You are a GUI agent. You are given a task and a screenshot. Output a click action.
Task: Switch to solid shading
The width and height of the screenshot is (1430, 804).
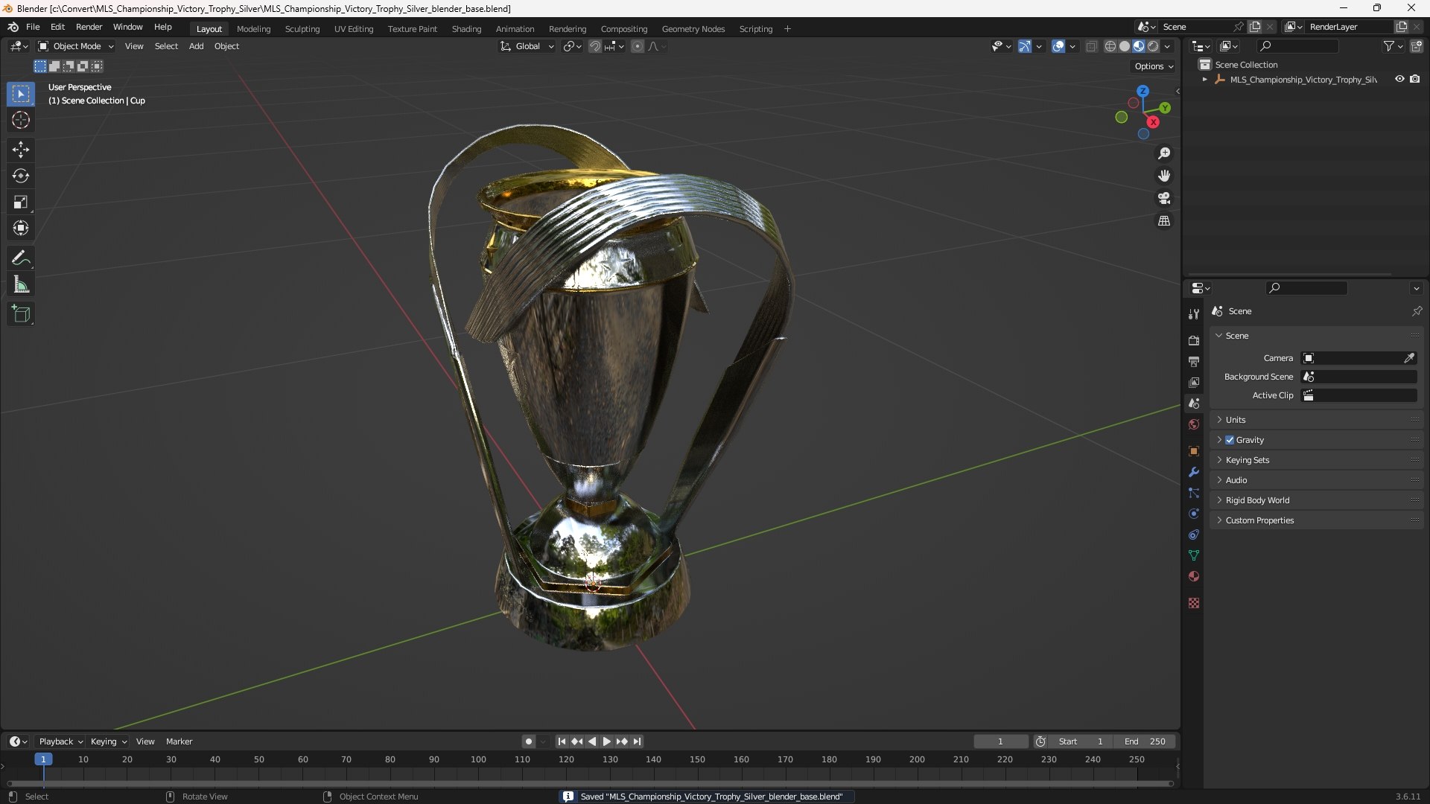[1125, 46]
